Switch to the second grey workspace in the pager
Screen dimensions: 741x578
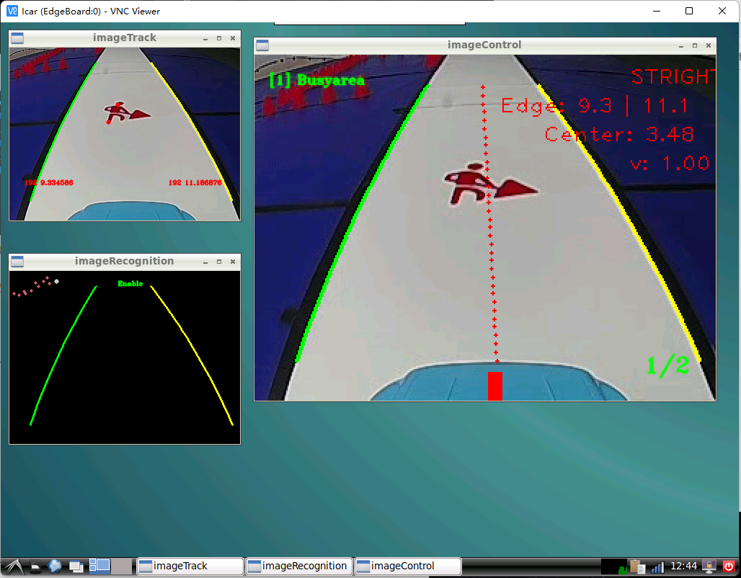coord(121,566)
